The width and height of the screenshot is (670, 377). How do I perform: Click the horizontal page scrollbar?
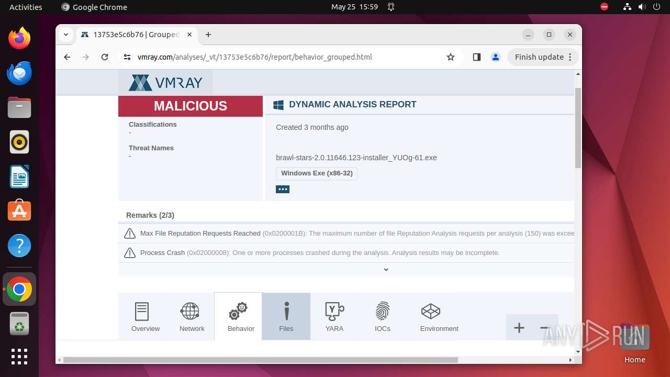261,360
